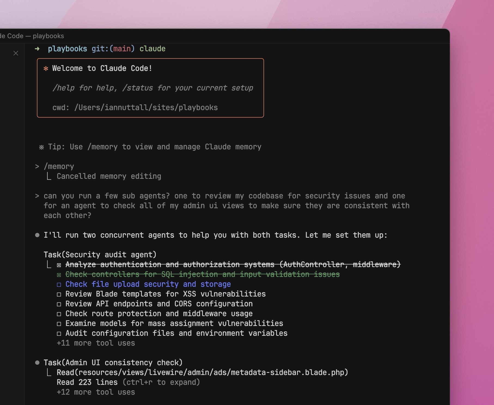This screenshot has width=494, height=405.
Task: Click the window title 'Code — playbooks'
Action: point(35,36)
